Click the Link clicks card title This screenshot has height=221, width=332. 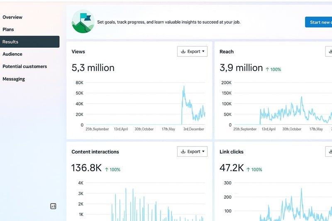coord(232,152)
